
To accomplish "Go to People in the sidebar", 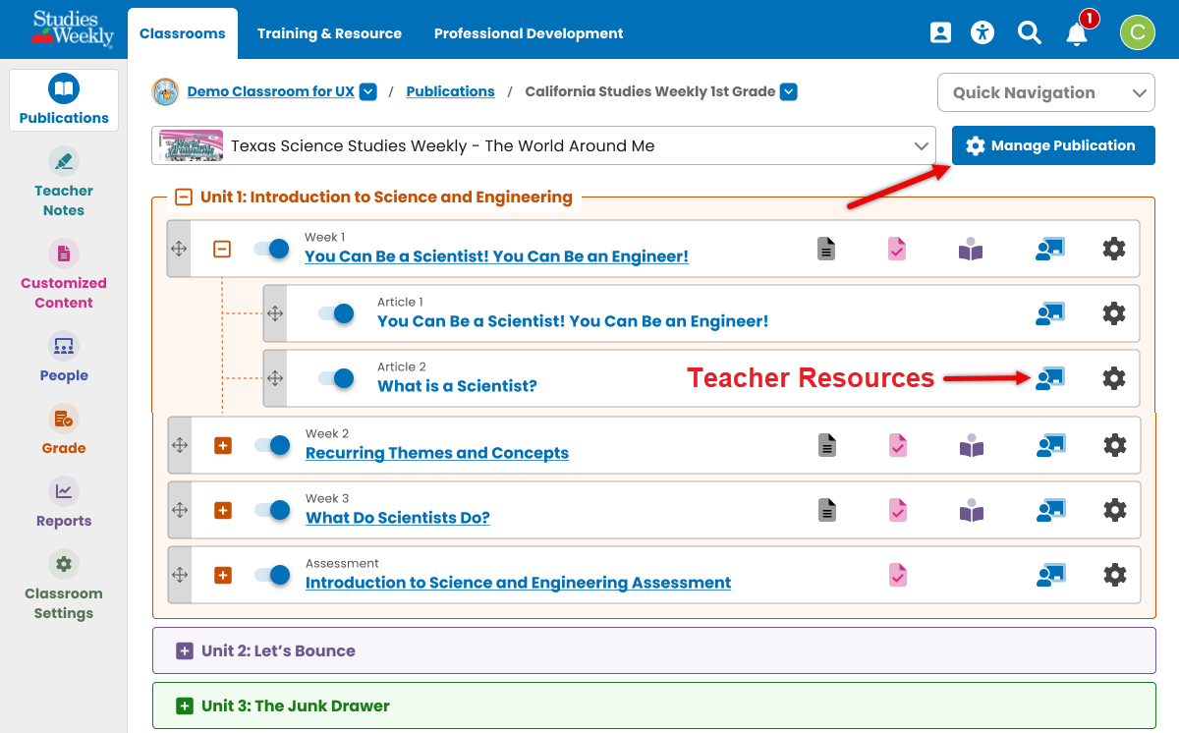I will 64,358.
